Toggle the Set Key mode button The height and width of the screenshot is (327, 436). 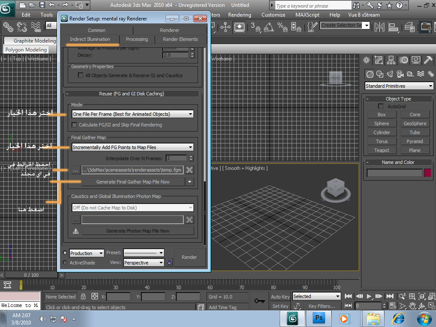pos(280,306)
